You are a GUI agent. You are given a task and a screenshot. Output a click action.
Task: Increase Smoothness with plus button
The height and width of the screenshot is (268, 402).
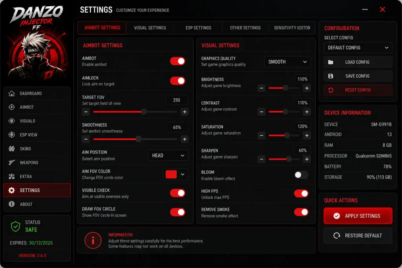pyautogui.click(x=185, y=139)
